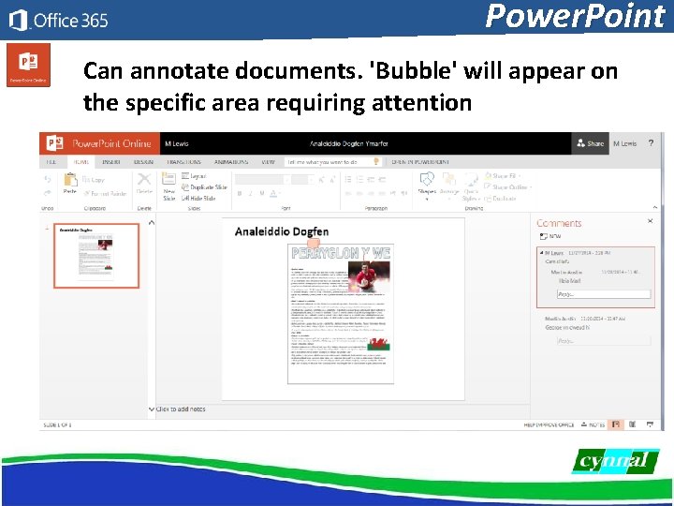Viewport: 674px width, 506px height.
Task: Switch to the DESIGN tab
Action: [x=143, y=162]
